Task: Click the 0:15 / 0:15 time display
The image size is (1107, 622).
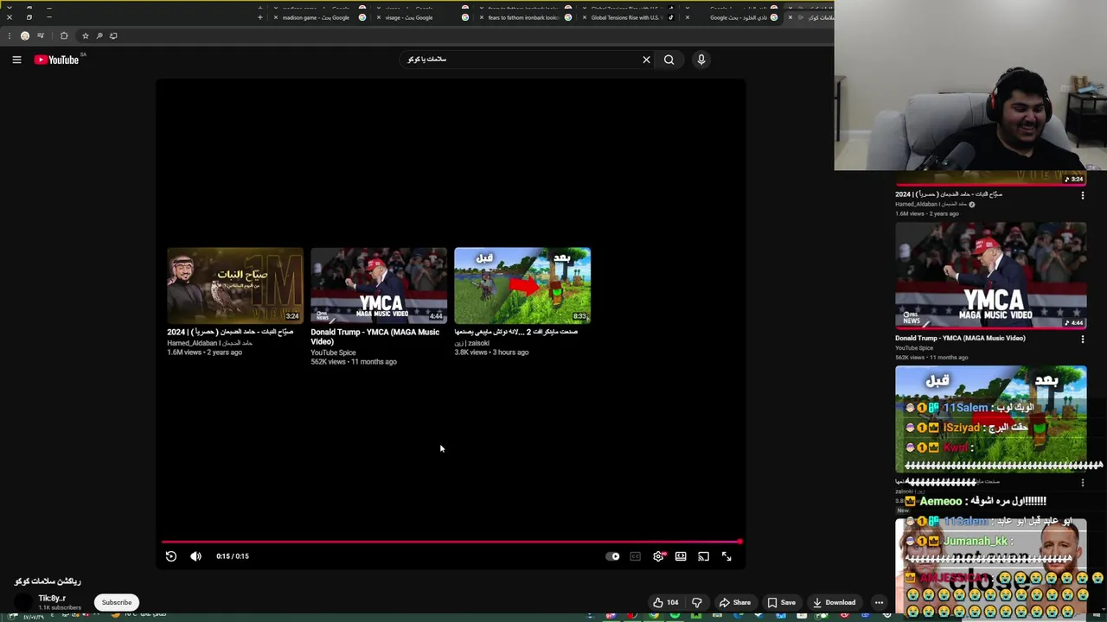Action: [233, 556]
